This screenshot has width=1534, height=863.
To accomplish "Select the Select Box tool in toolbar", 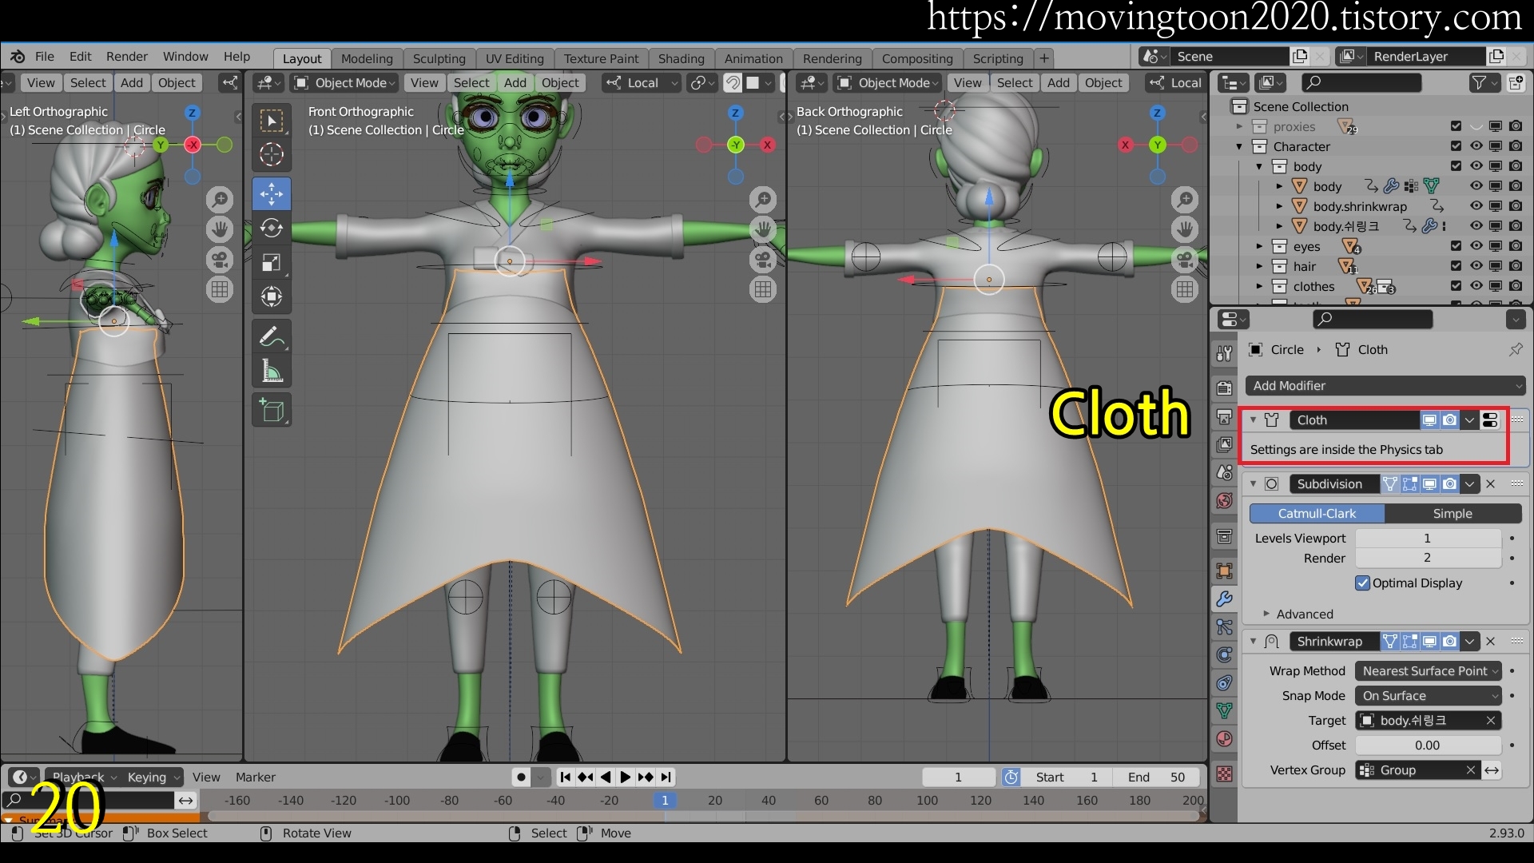I will click(x=272, y=121).
